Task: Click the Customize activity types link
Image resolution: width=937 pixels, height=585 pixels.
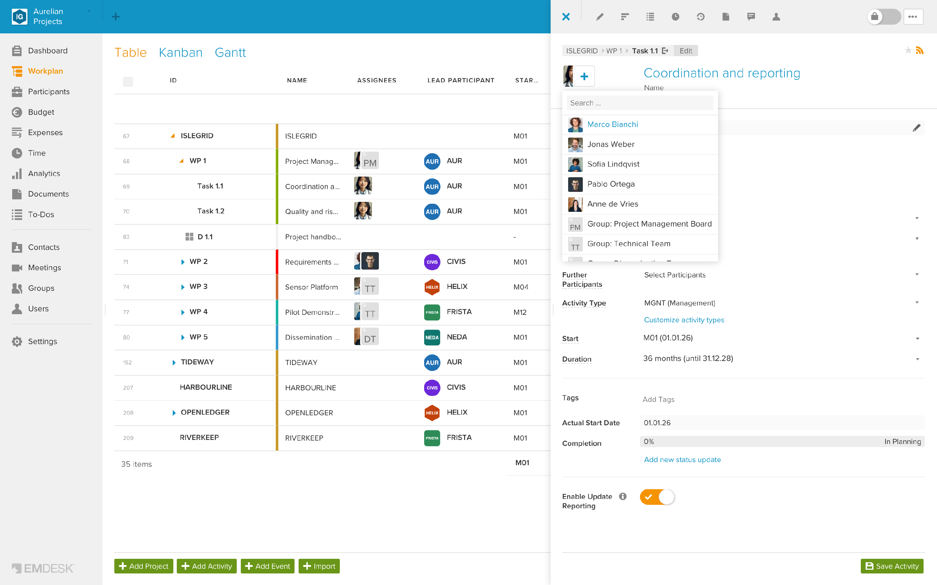Action: tap(684, 319)
